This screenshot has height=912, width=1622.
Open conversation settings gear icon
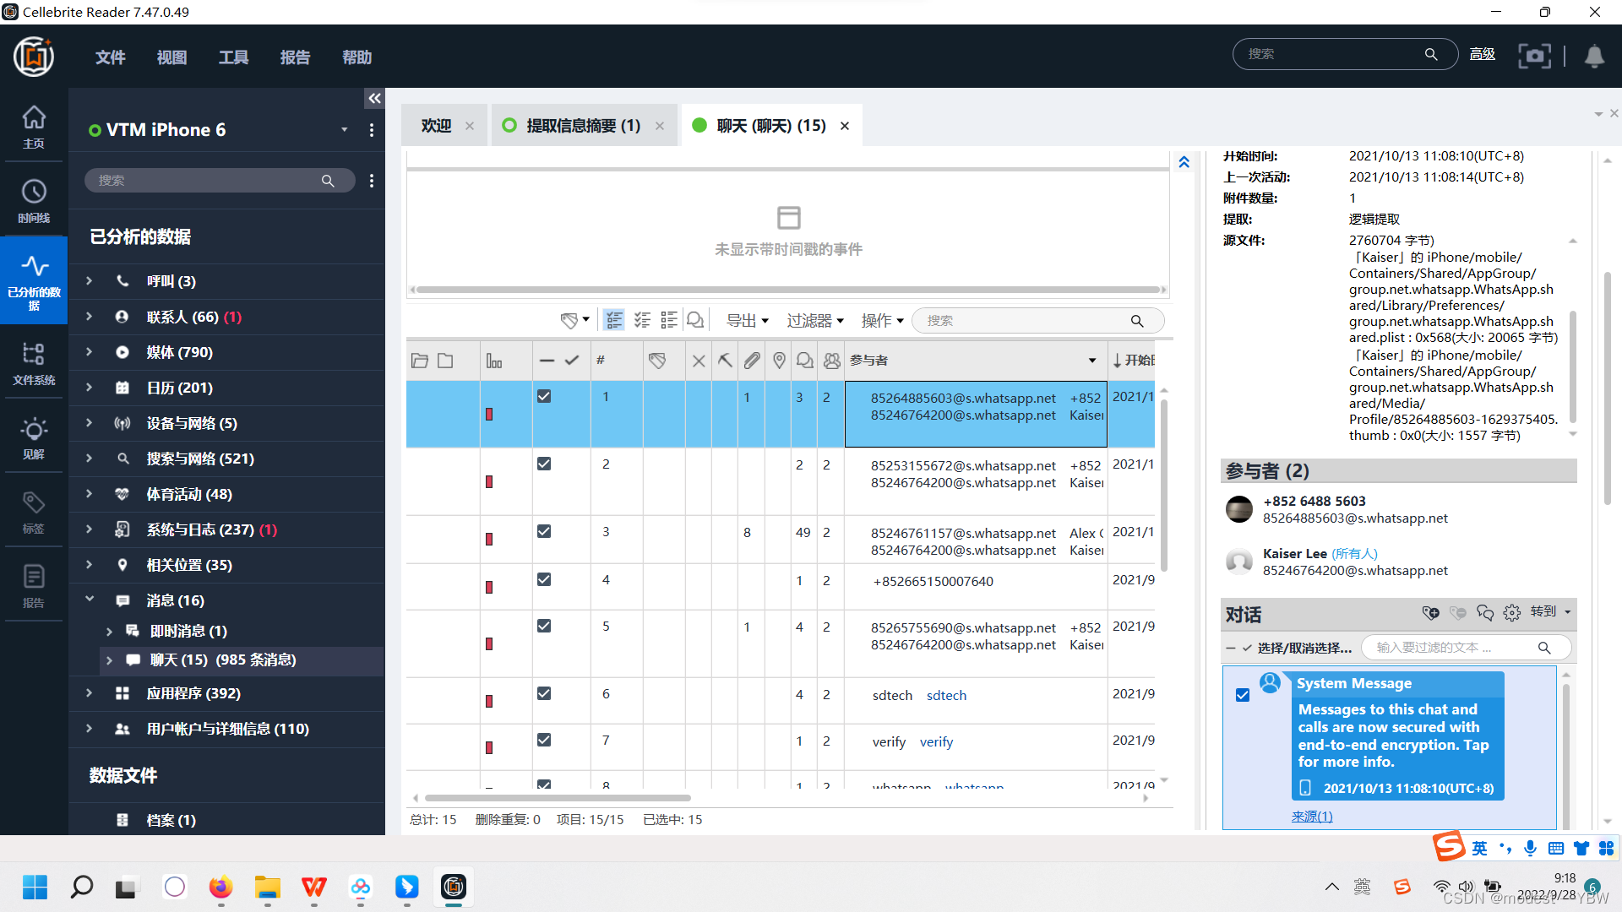(1512, 612)
